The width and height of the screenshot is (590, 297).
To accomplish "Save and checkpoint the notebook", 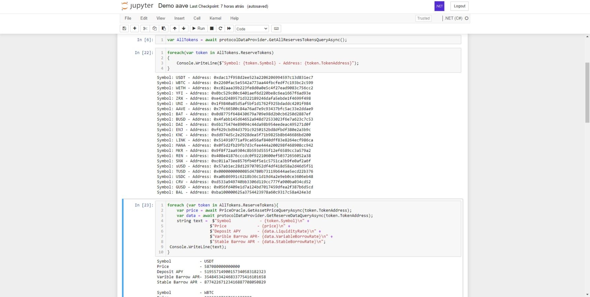I will click(124, 29).
